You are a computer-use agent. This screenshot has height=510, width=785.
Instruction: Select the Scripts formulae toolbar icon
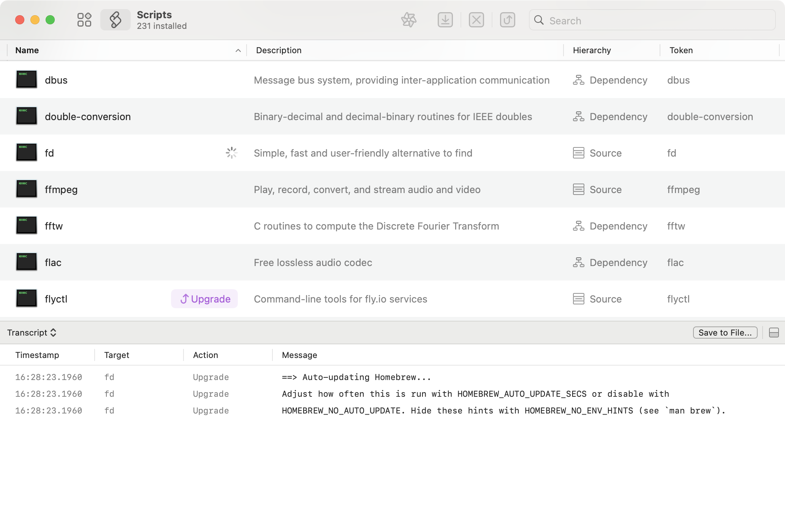click(116, 20)
